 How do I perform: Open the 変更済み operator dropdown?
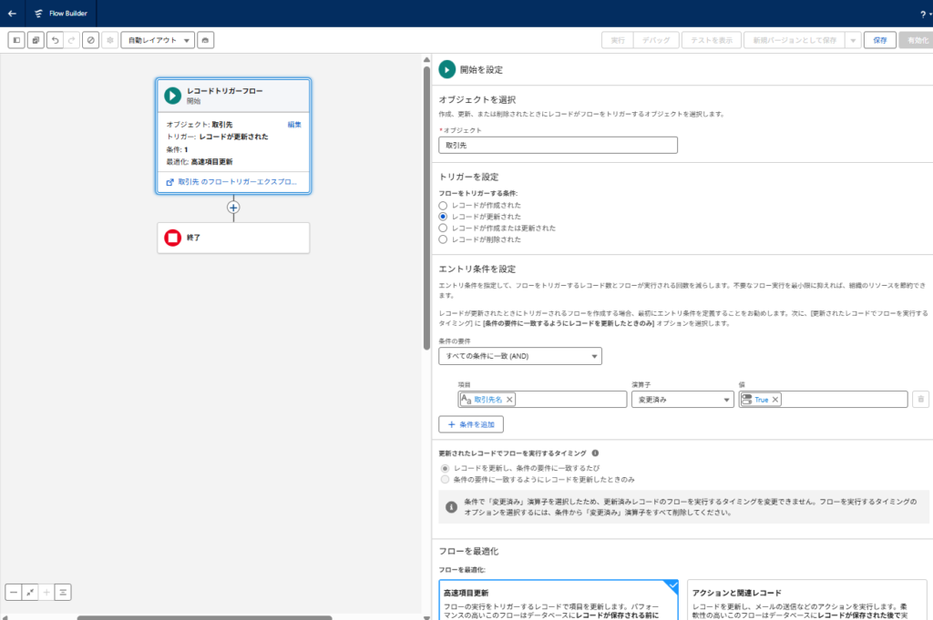click(682, 400)
